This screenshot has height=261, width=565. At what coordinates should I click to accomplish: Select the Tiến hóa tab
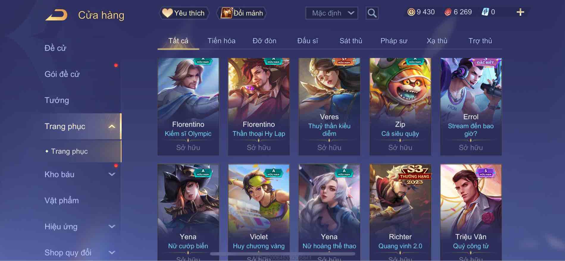click(x=221, y=41)
